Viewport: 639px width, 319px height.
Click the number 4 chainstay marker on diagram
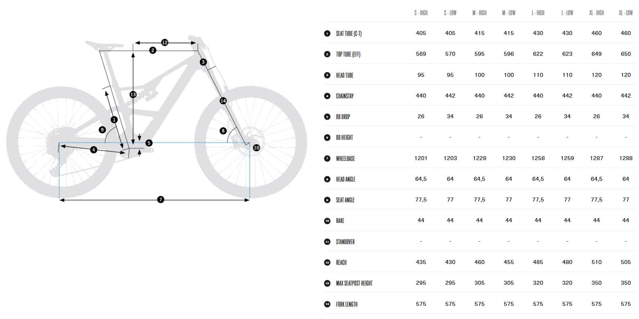pyautogui.click(x=94, y=150)
